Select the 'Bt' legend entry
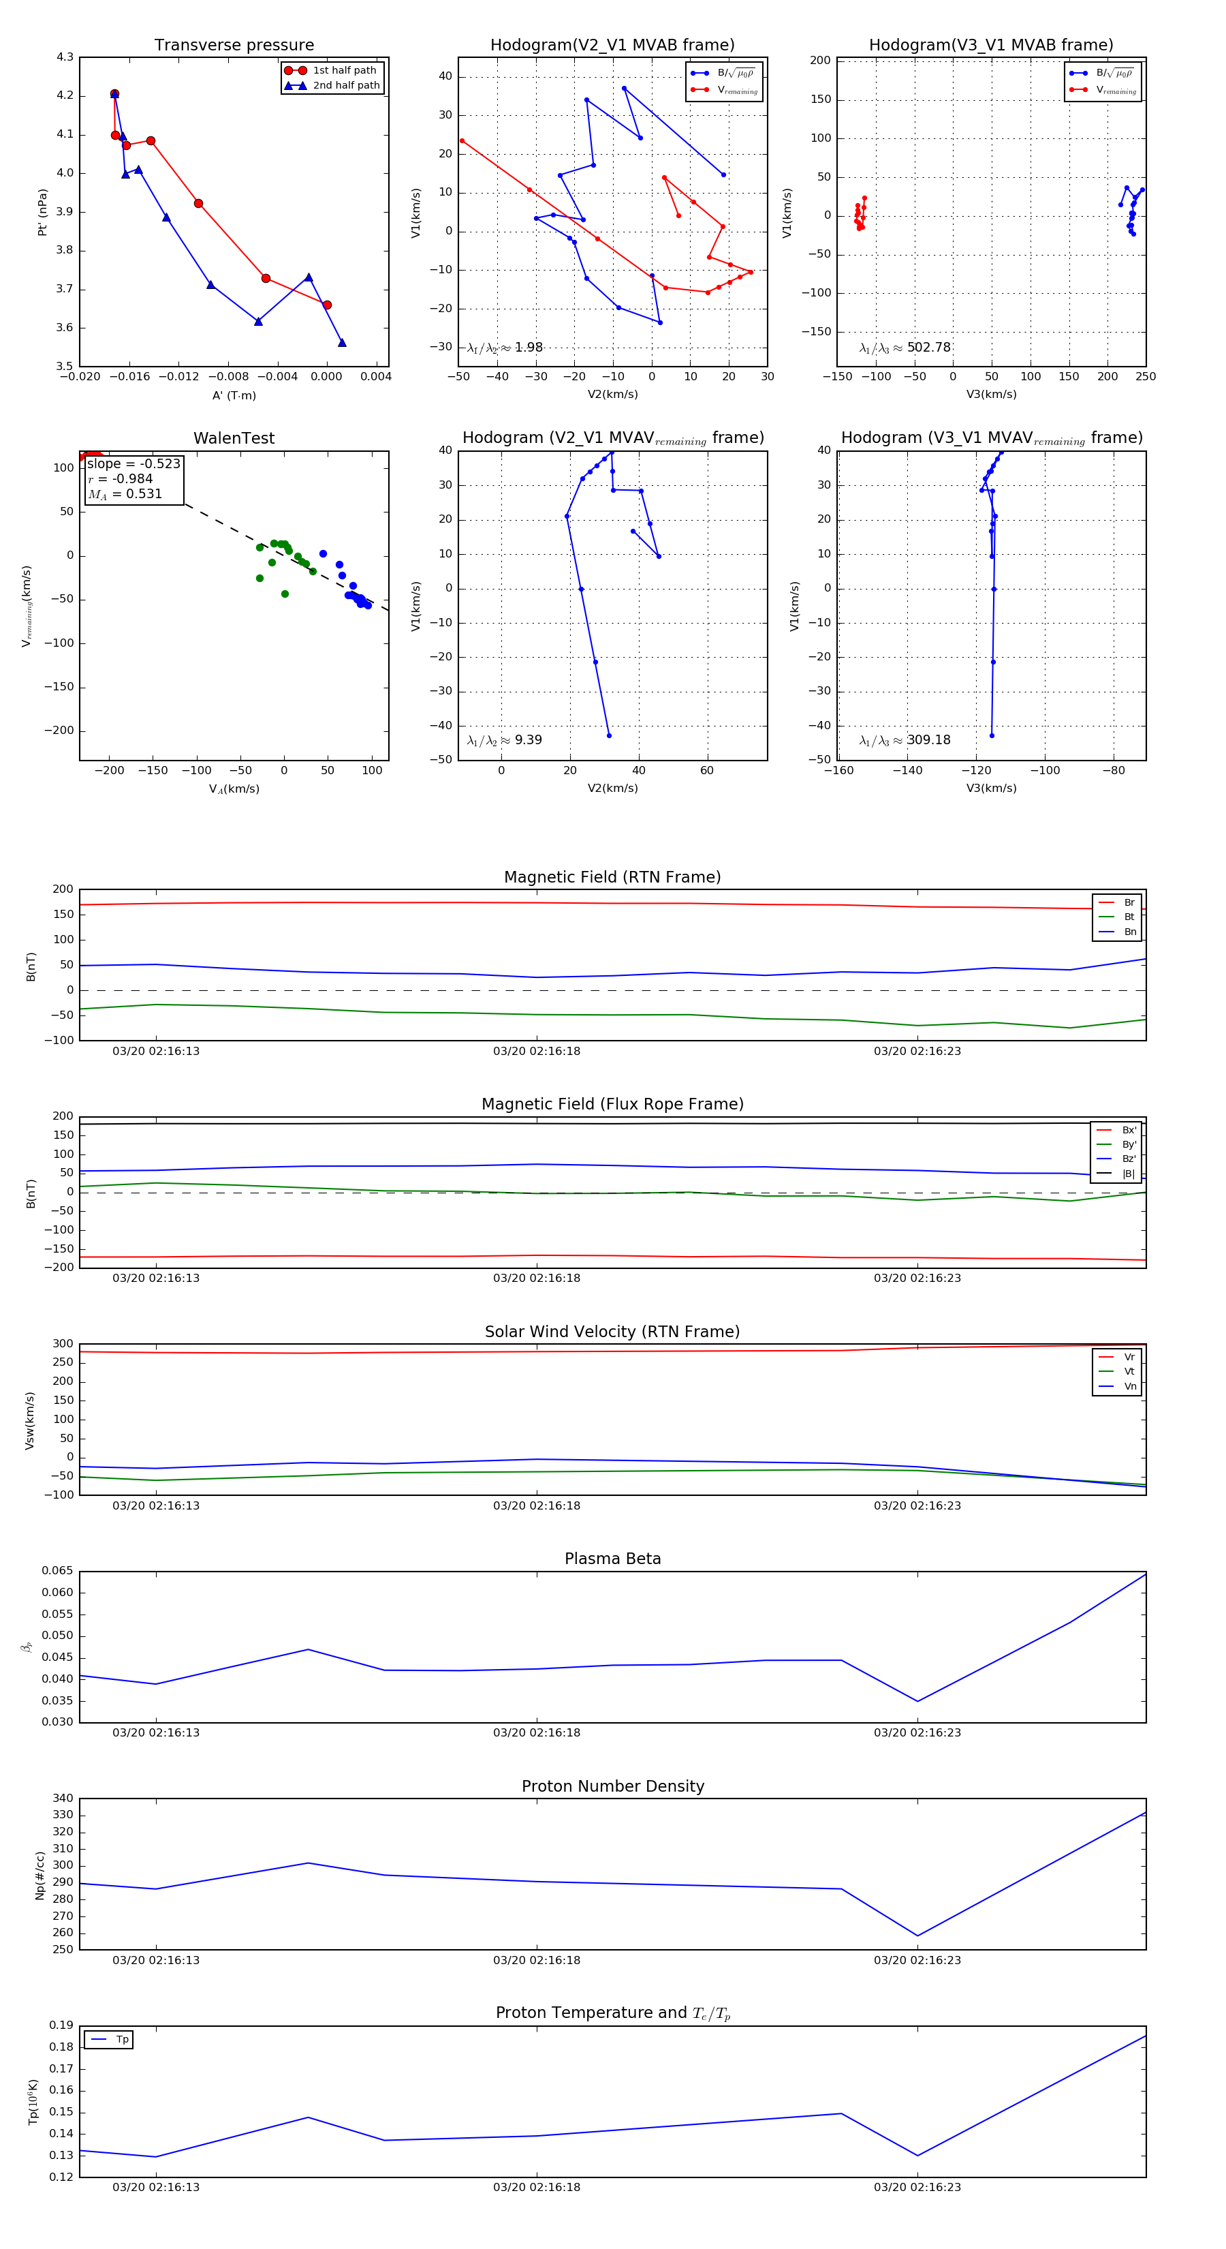The width and height of the screenshot is (1226, 2249). tap(1118, 917)
